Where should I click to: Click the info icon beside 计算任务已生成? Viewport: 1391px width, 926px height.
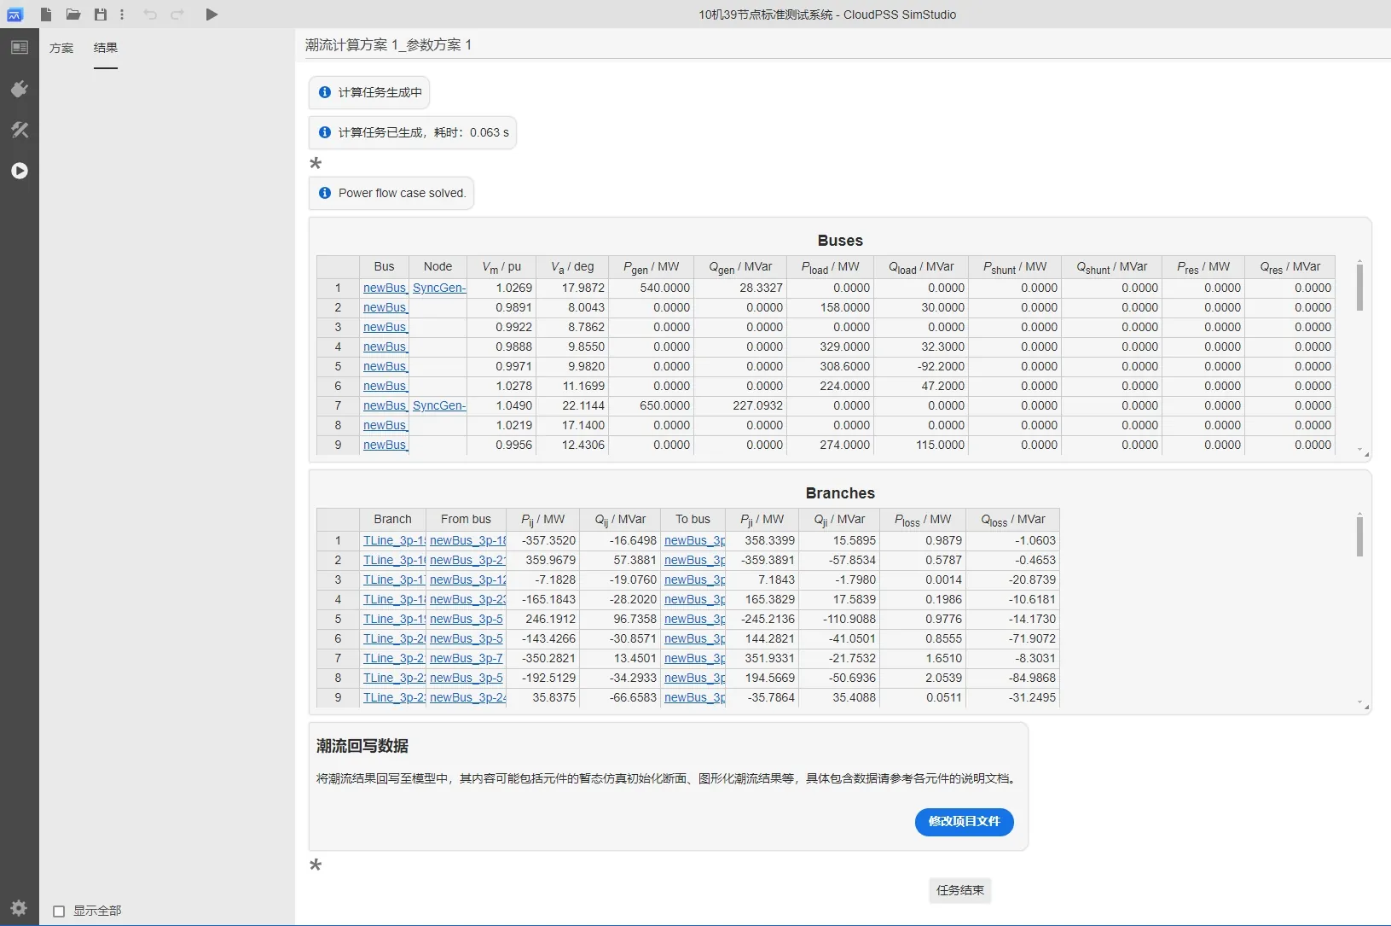point(325,132)
